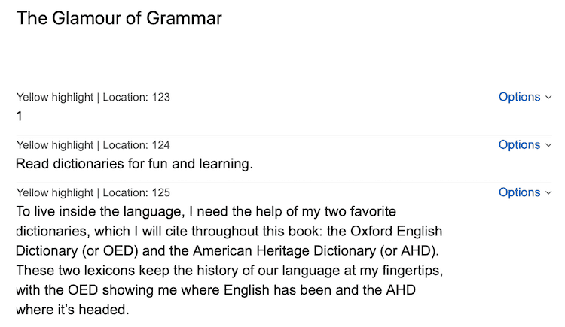This screenshot has height=327, width=565.
Task: Click the highlighted text "1"
Action: (x=20, y=116)
